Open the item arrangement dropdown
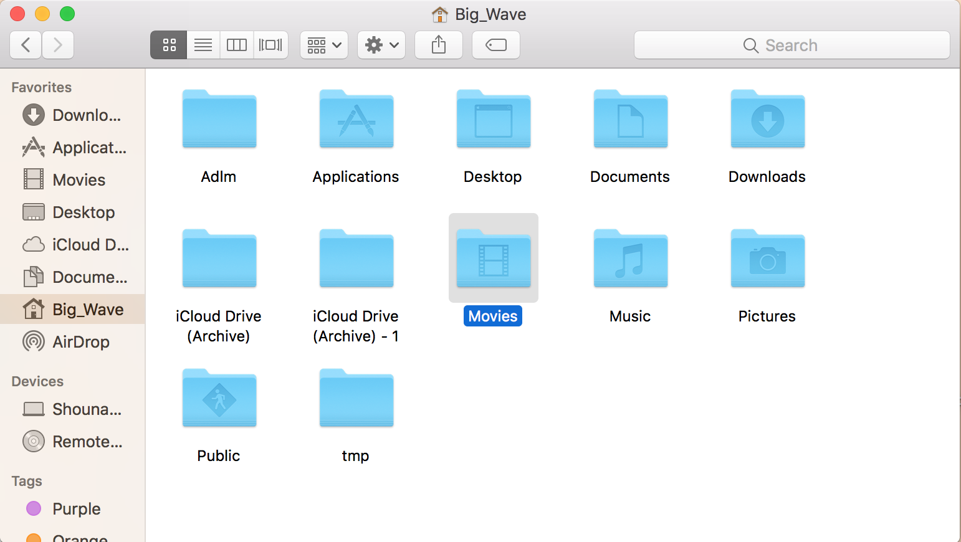This screenshot has height=542, width=961. tap(324, 45)
